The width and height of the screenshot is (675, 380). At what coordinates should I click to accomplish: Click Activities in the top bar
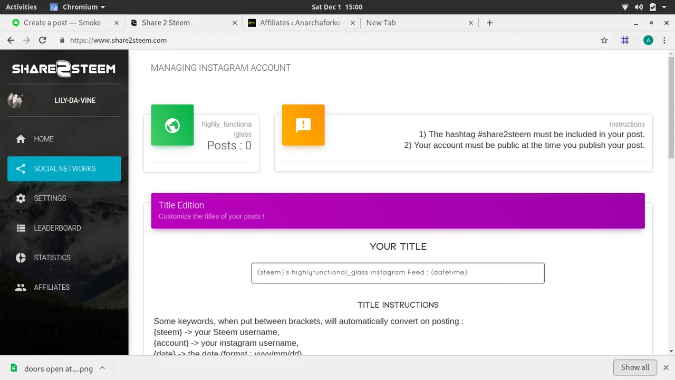[21, 7]
